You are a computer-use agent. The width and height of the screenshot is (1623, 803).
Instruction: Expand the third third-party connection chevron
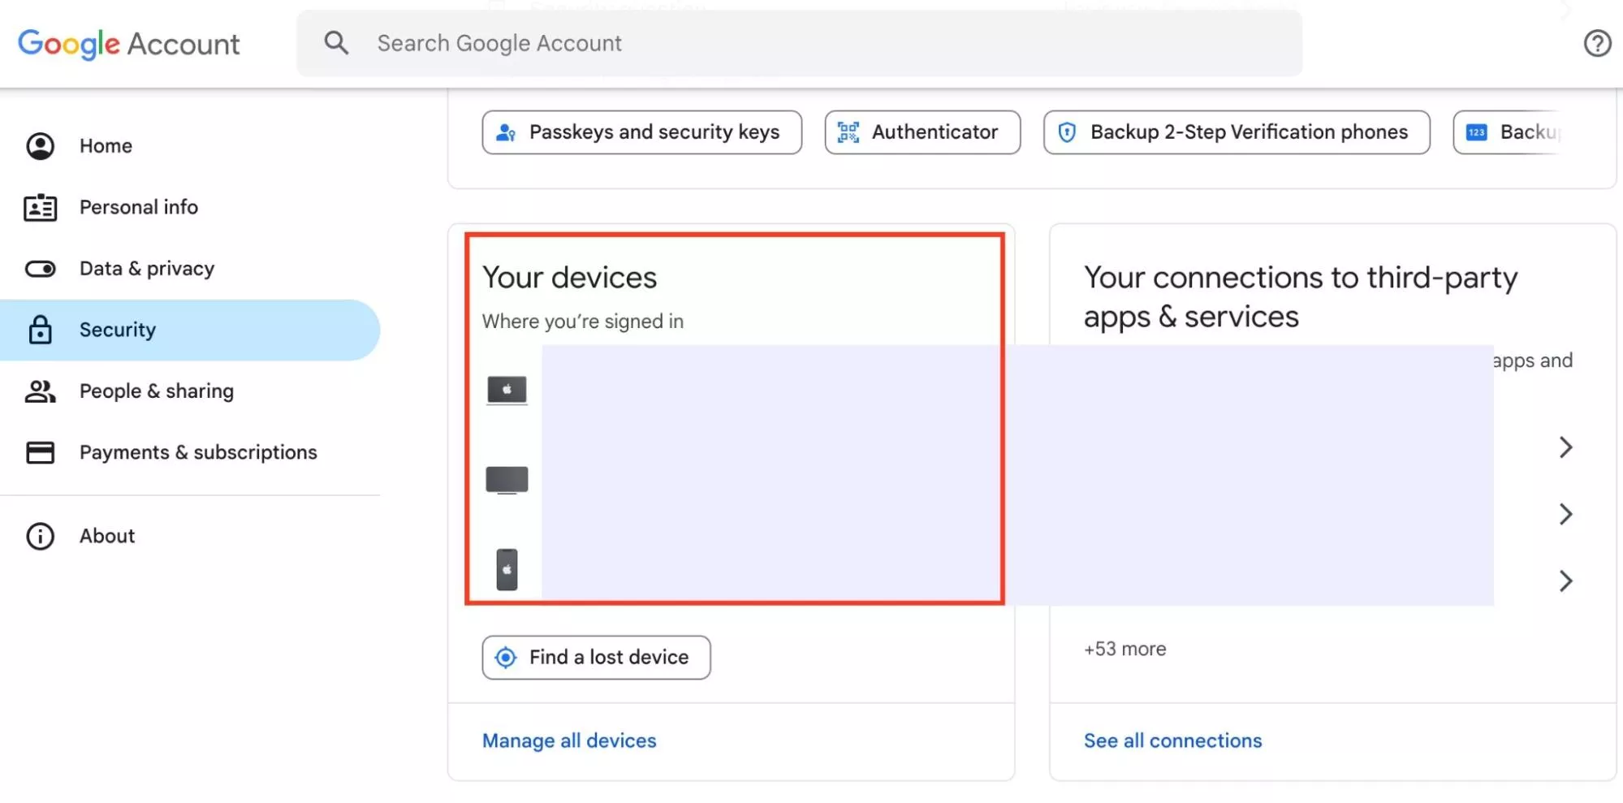pyautogui.click(x=1566, y=581)
